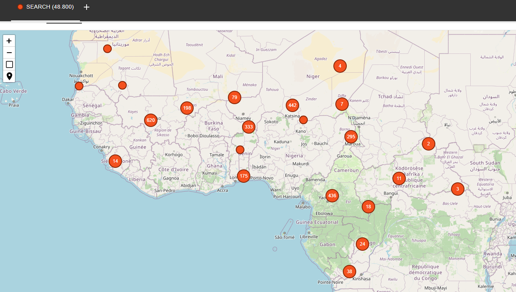Click the location pin map control
Image resolution: width=516 pixels, height=292 pixels.
9,76
